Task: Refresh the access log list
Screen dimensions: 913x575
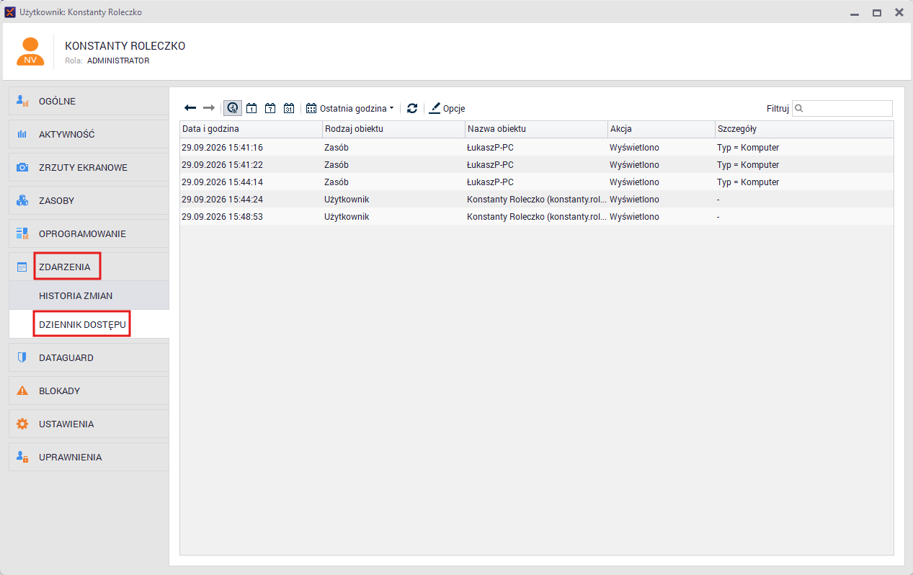Action: point(412,108)
